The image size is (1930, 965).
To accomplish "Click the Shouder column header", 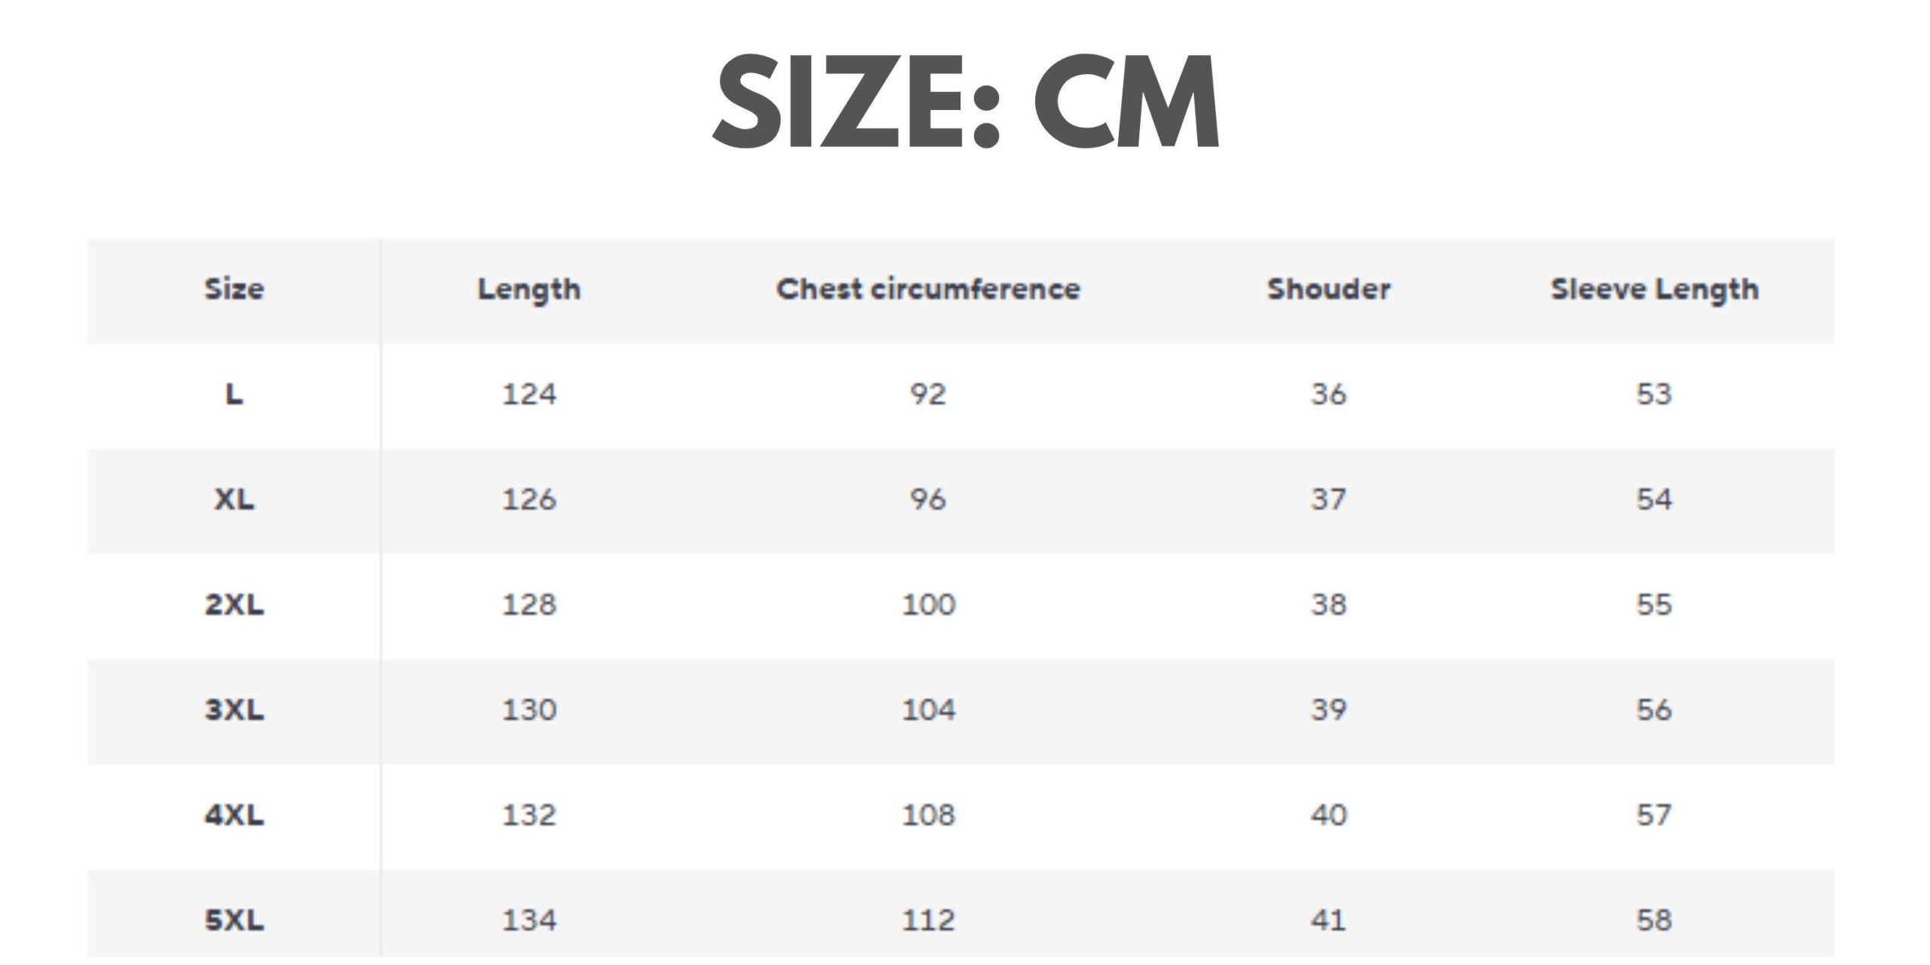I will pos(1328,289).
